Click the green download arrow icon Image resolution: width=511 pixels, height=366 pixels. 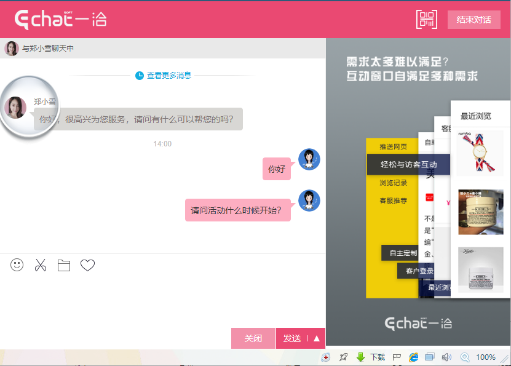coord(361,357)
